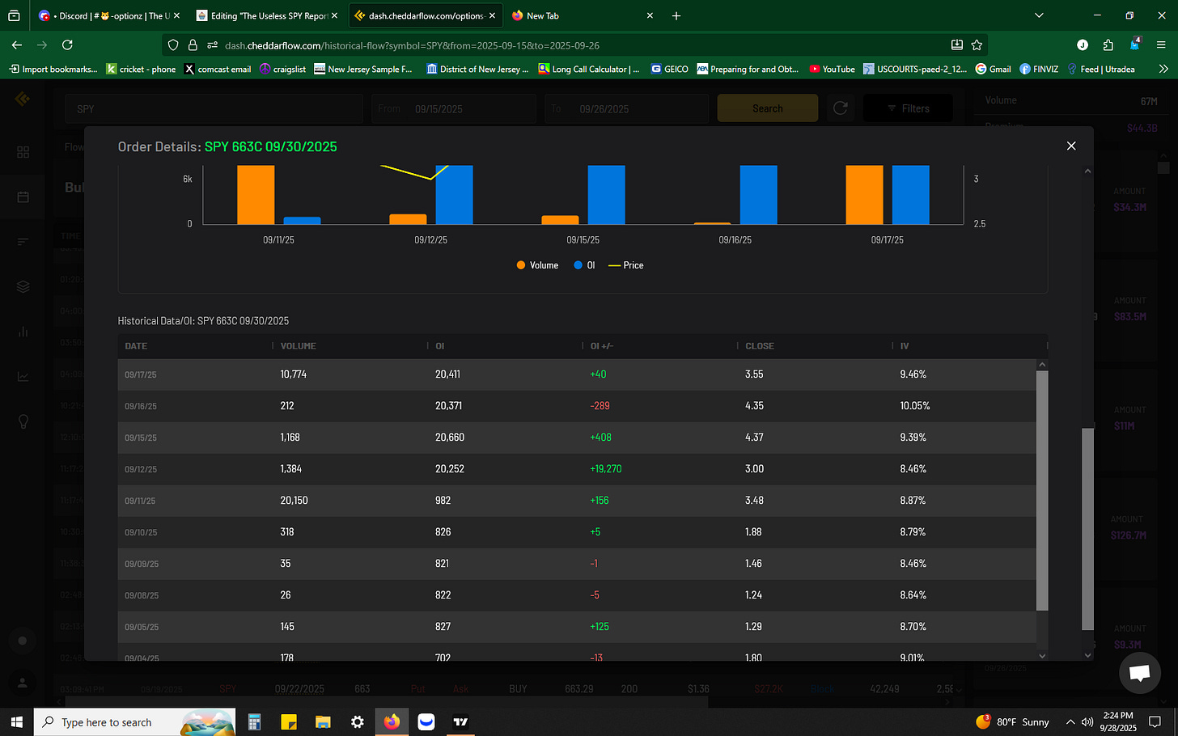Screen dimensions: 1178x736
Task: Toggle OI series in chart legend
Action: pos(584,265)
